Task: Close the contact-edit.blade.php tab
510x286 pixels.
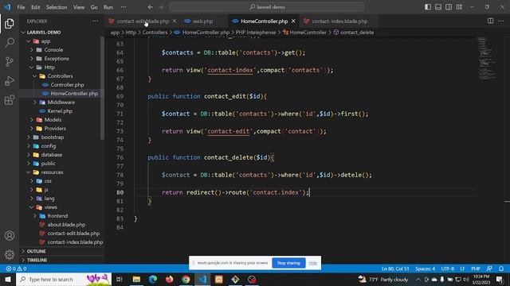Action: 175,21
